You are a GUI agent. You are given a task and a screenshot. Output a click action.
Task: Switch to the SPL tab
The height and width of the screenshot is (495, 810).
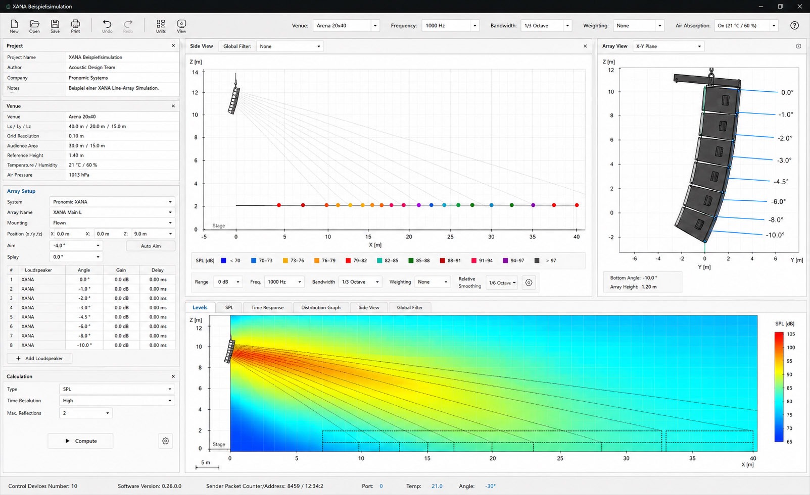(x=229, y=307)
